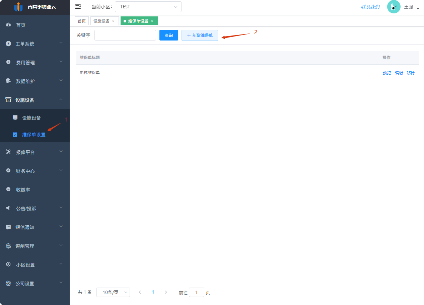Click the 善其事物业云 logo icon
The width and height of the screenshot is (424, 305).
tap(18, 6)
